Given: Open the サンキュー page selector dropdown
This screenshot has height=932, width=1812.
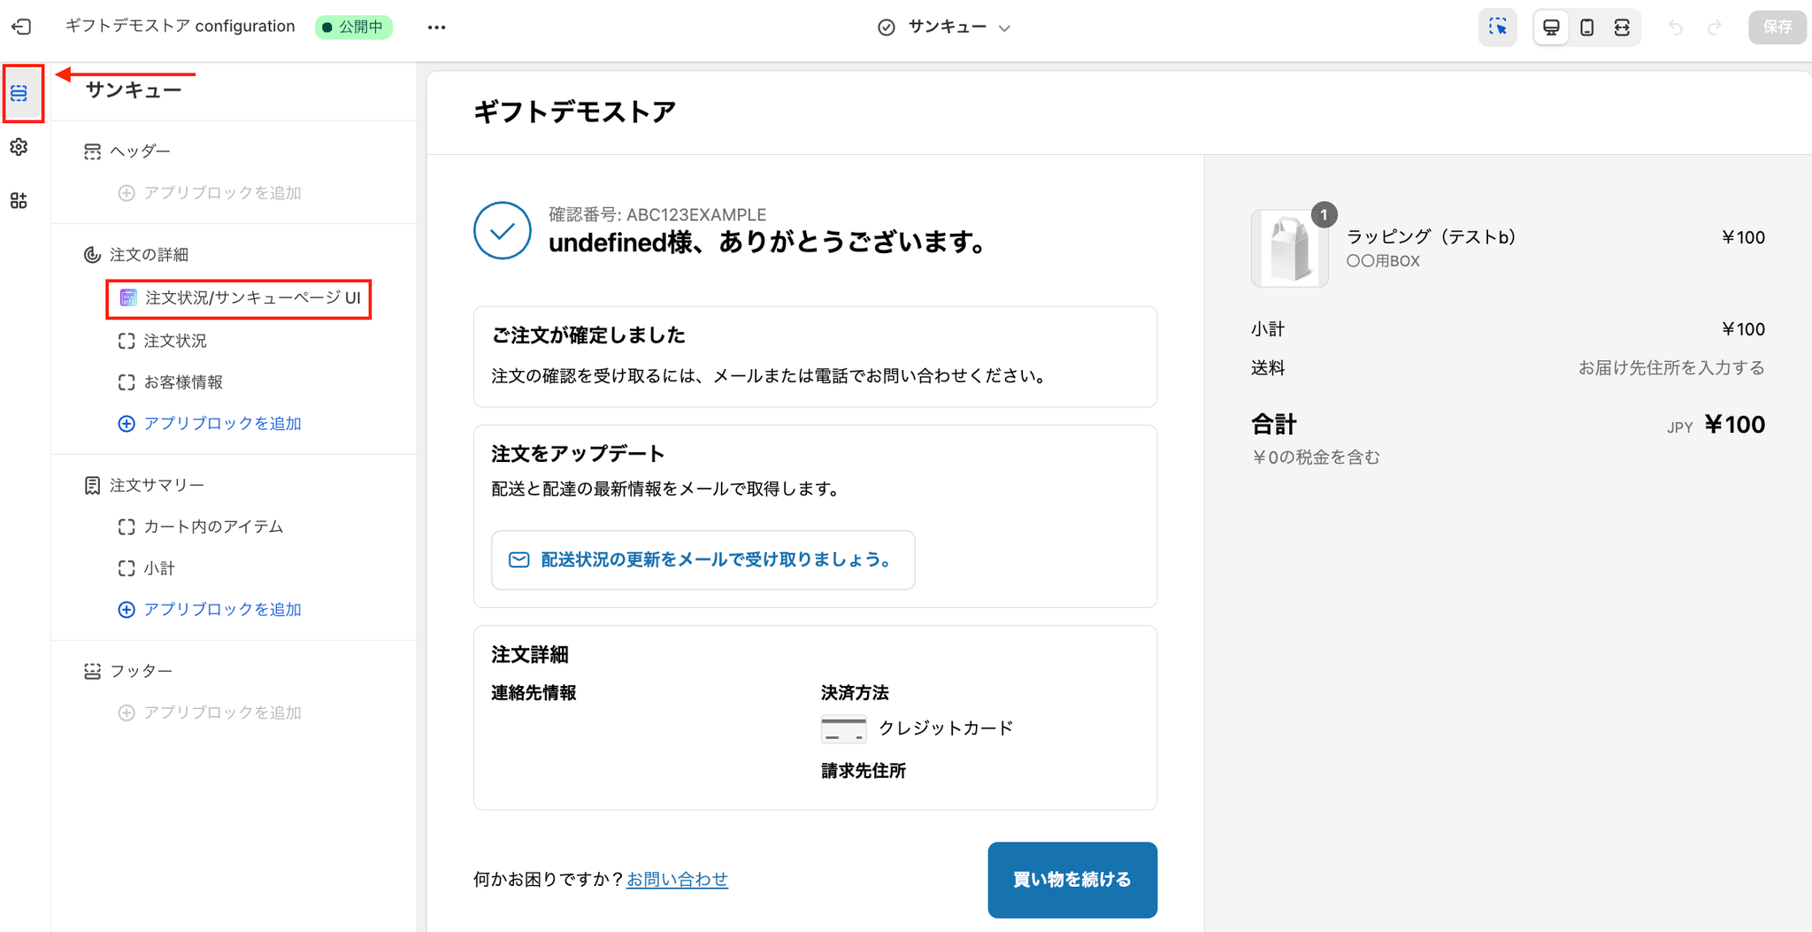Looking at the screenshot, I should tap(945, 27).
